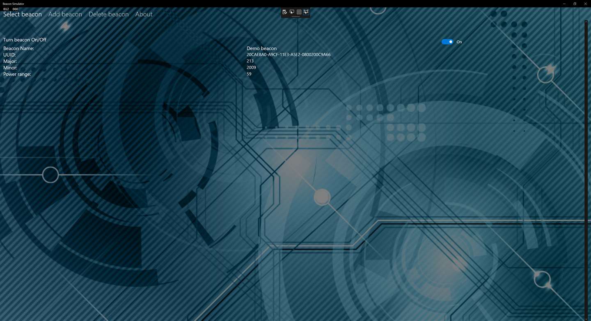591x321 pixels.
Task: Click the On label beside the switch
Action: (x=459, y=42)
